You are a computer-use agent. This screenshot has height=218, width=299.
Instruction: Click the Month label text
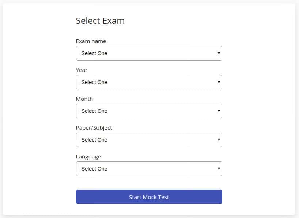tap(84, 99)
